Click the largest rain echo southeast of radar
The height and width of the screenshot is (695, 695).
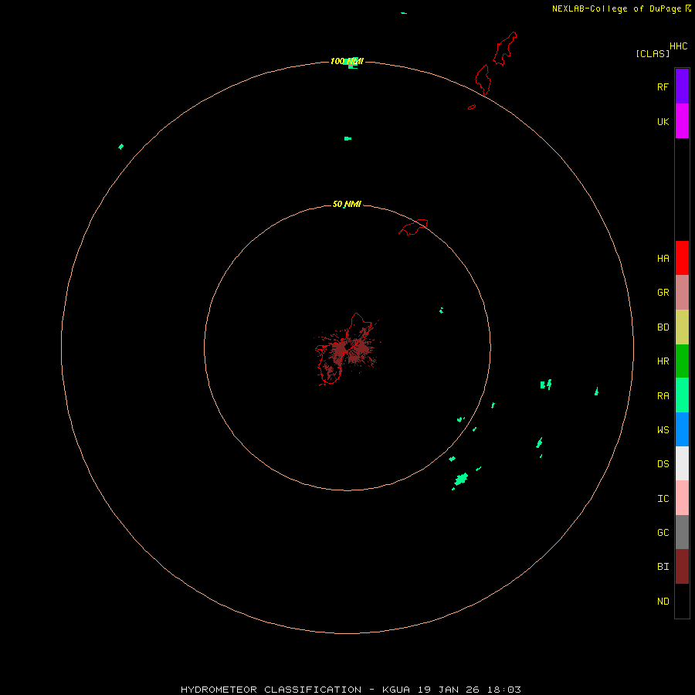click(x=461, y=480)
